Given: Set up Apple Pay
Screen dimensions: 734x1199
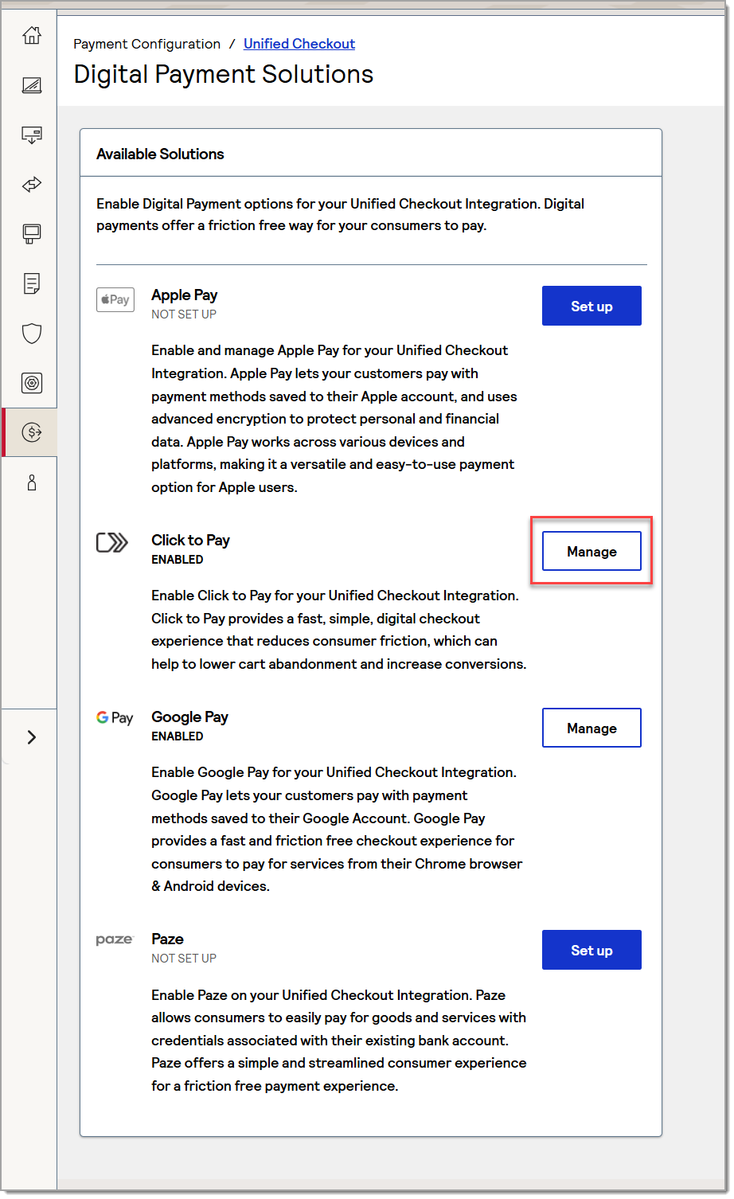Looking at the screenshot, I should (591, 306).
